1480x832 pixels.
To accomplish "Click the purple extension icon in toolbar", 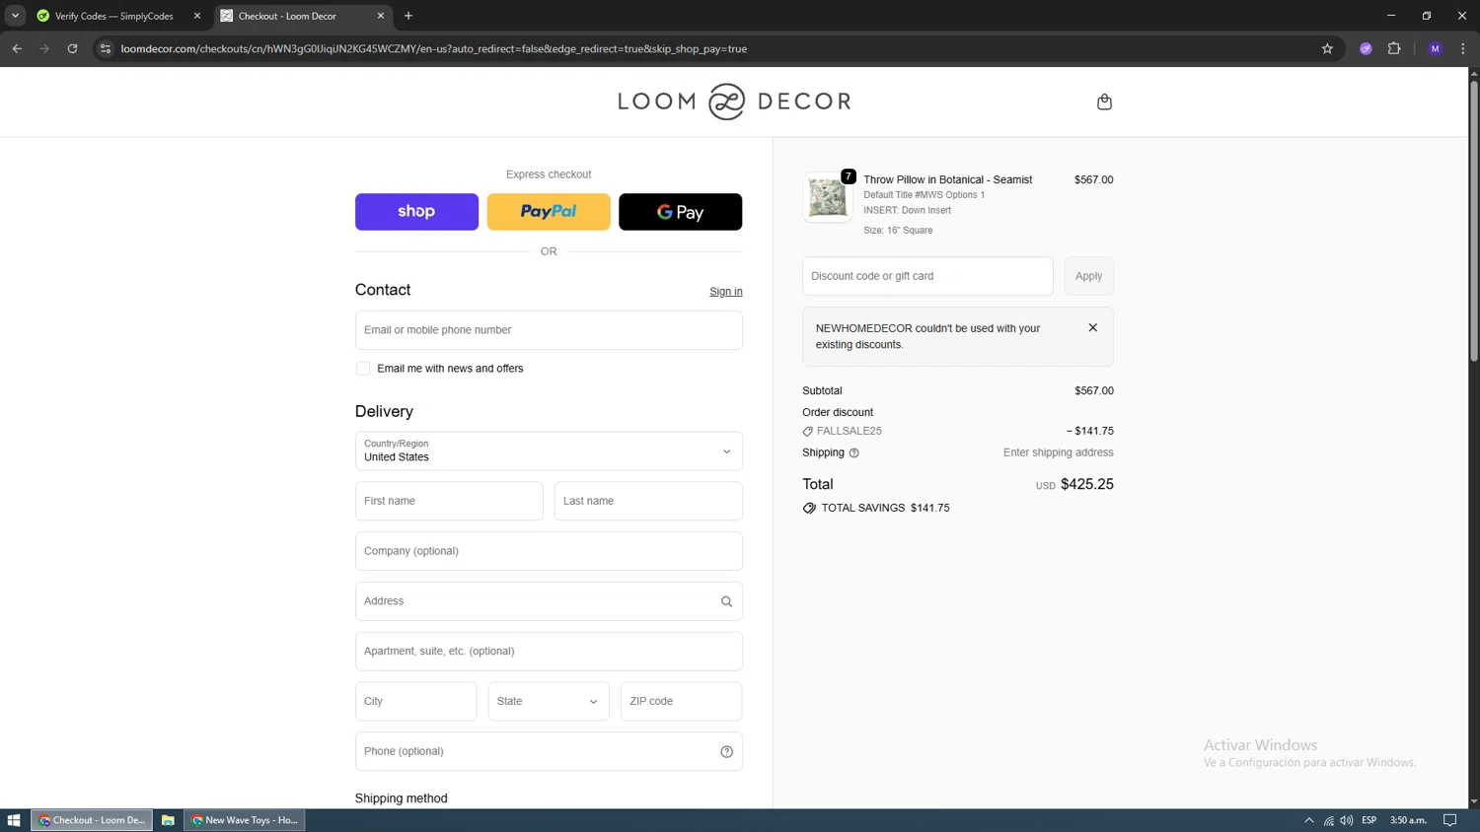I will (x=1366, y=48).
